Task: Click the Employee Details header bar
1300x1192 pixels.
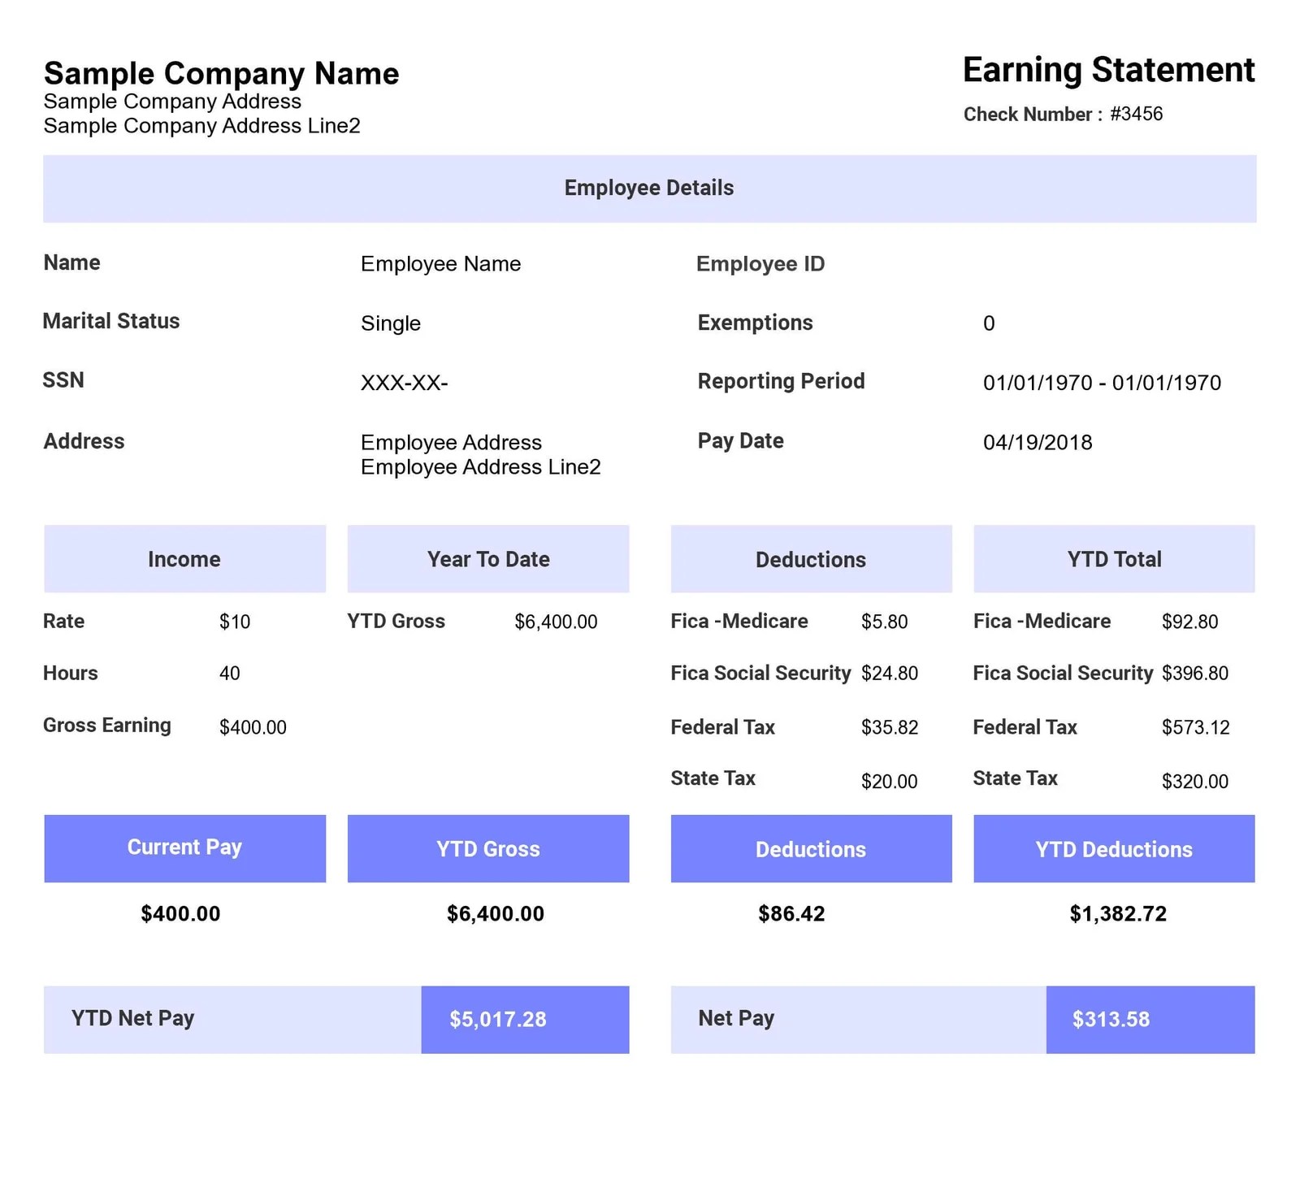Action: [649, 188]
